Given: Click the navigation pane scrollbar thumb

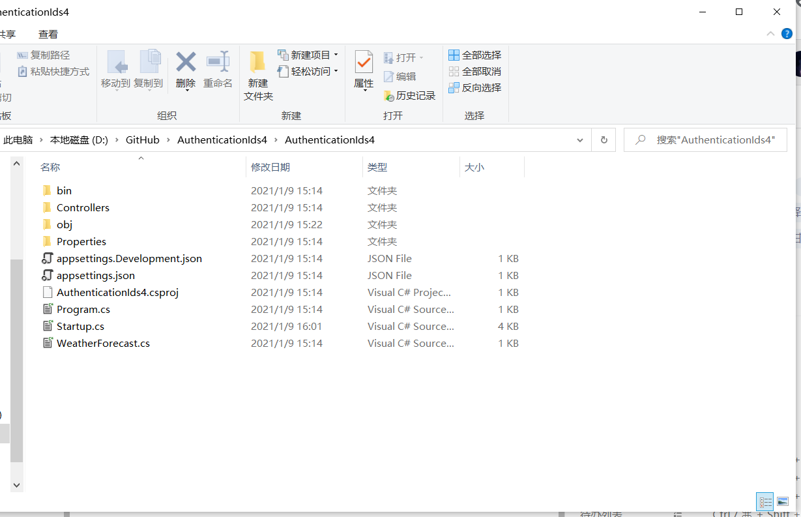Looking at the screenshot, I should [16, 361].
